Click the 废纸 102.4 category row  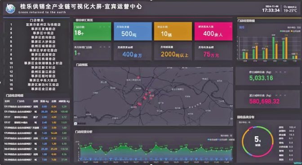(287, 127)
